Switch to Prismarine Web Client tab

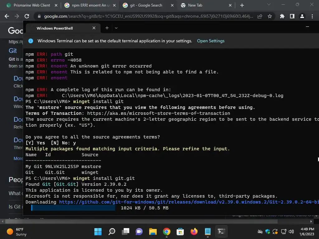click(28, 5)
